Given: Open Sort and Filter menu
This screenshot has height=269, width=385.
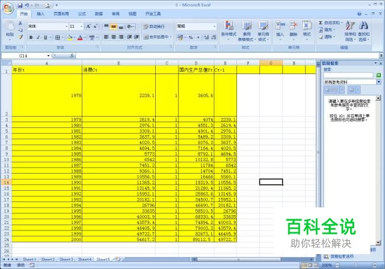Looking at the screenshot, I should pyautogui.click(x=350, y=31).
